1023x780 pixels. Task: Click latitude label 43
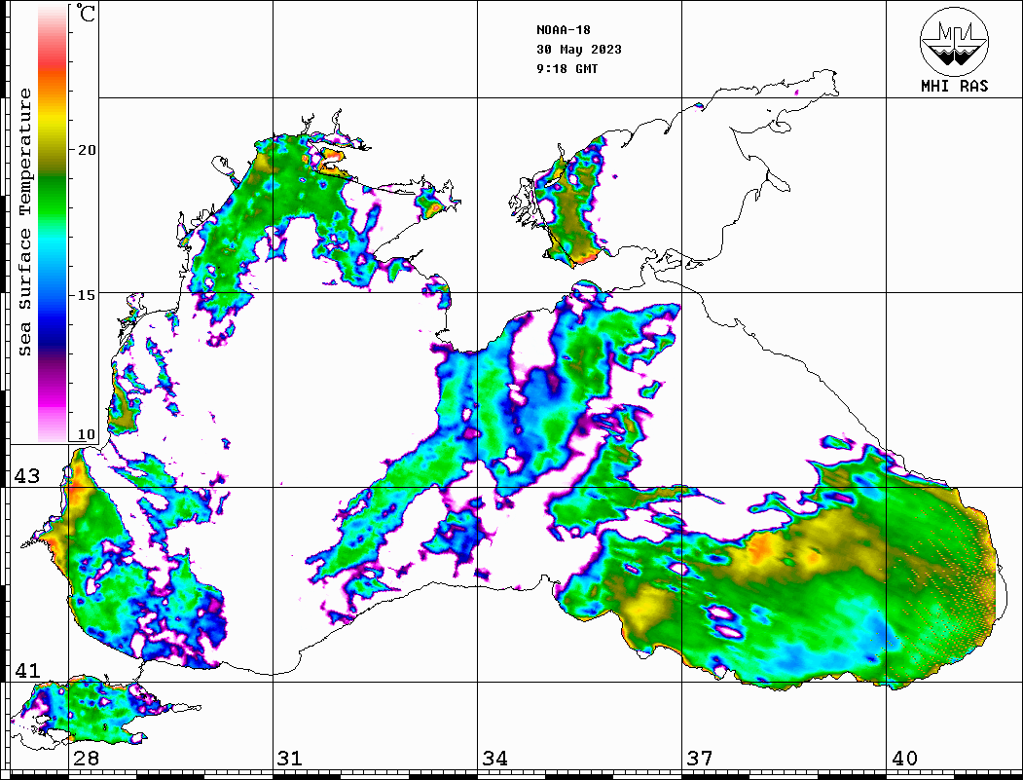tap(27, 476)
